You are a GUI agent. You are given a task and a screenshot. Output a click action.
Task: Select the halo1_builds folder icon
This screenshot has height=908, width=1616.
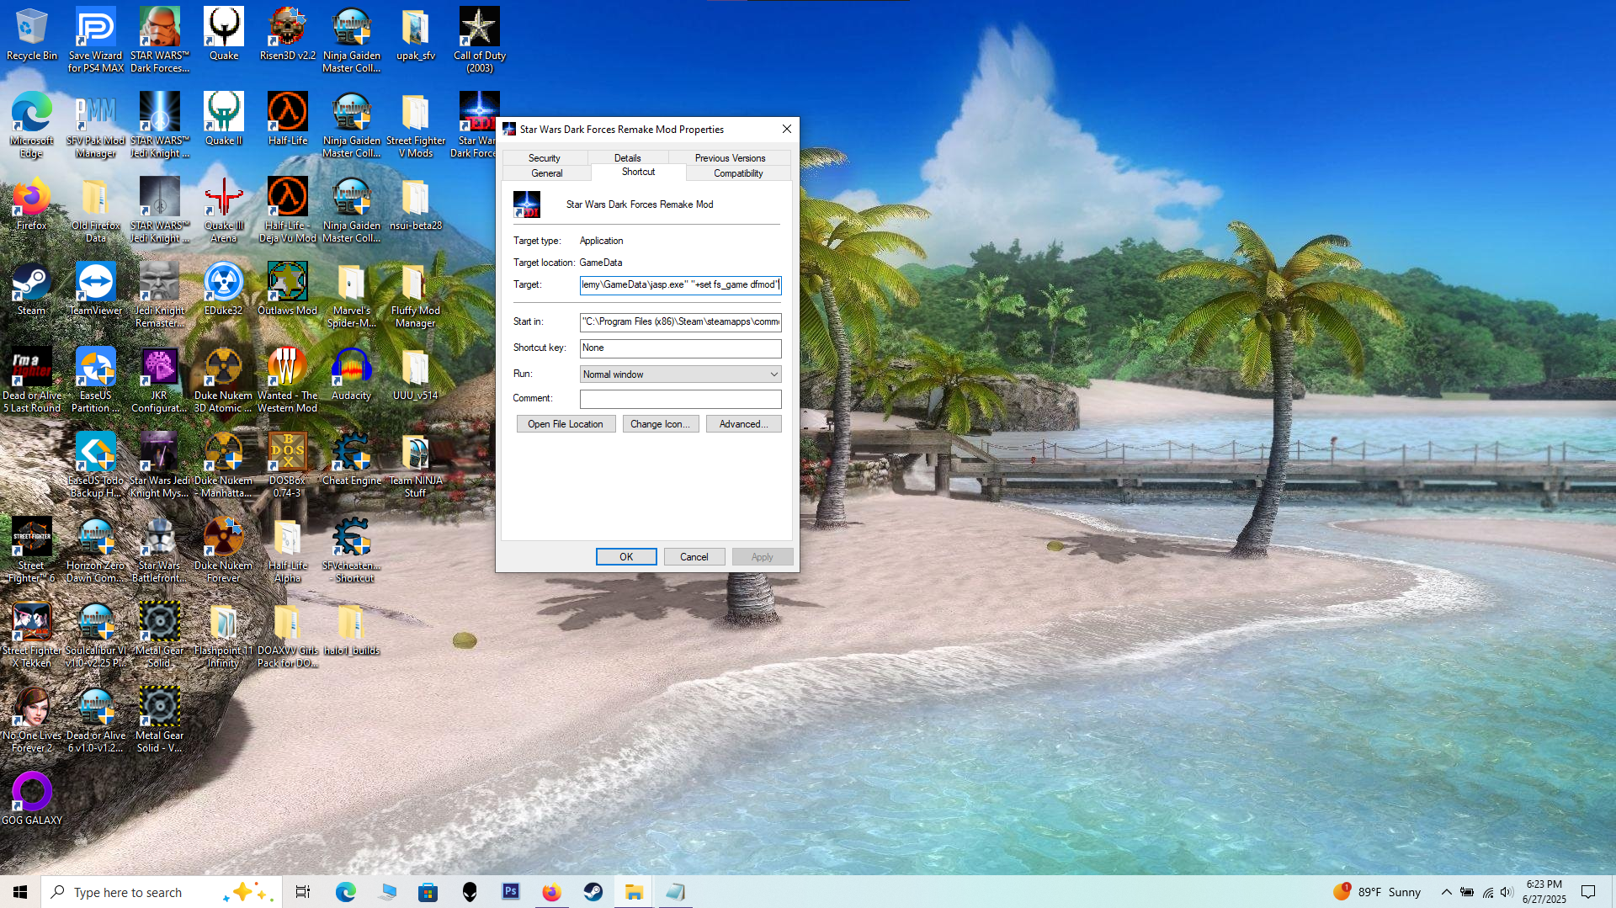[x=352, y=629]
